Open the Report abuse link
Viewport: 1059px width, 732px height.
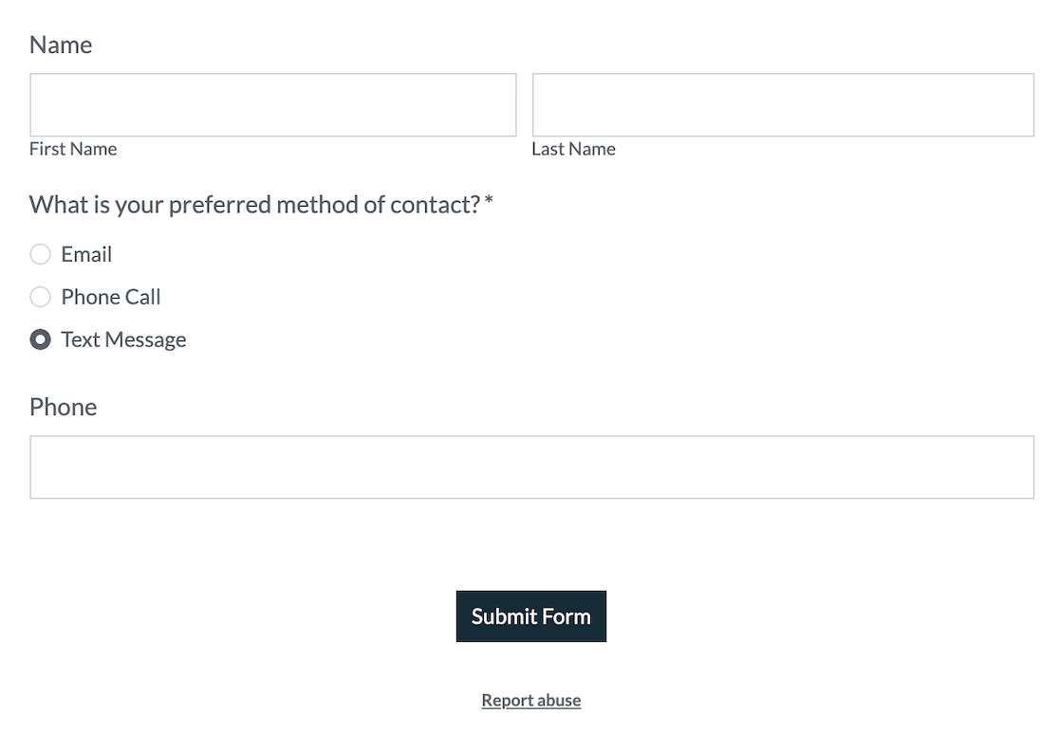click(x=530, y=700)
